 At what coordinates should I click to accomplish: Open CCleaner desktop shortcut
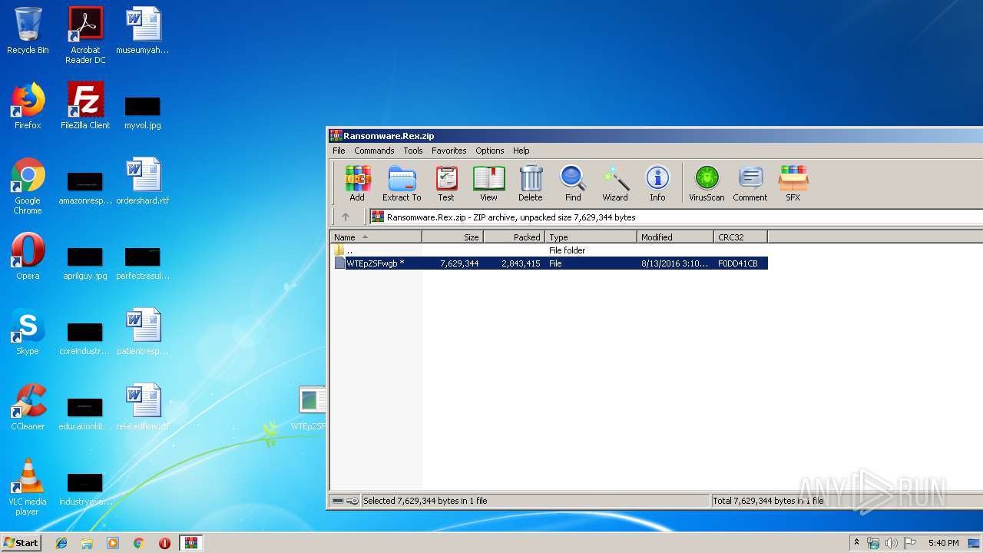(28, 407)
